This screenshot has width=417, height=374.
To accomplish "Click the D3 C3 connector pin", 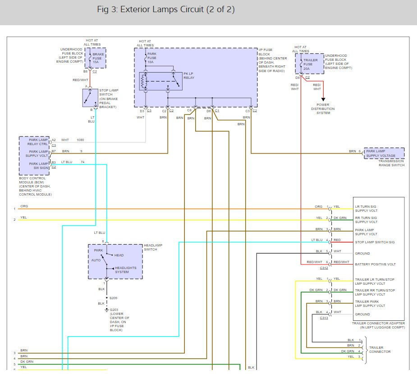I will tap(146, 111).
